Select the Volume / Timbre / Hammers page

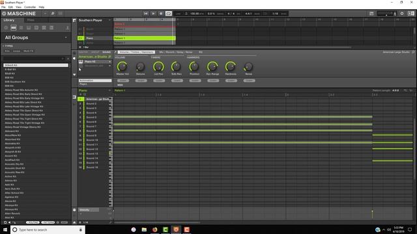(x=136, y=52)
